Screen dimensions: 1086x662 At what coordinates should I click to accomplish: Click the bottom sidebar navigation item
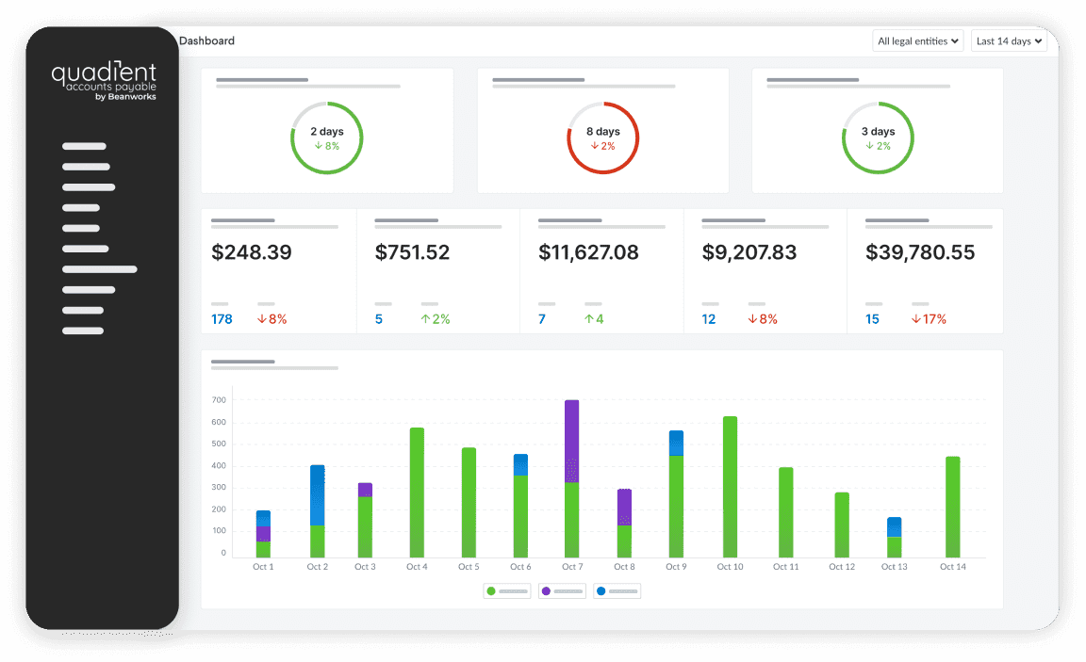(84, 331)
